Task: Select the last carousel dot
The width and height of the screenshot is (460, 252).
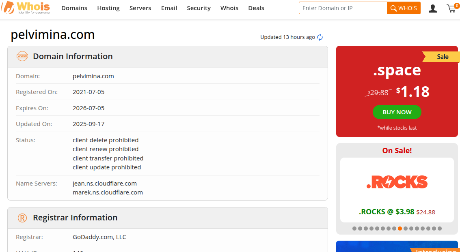Action: tap(439, 229)
